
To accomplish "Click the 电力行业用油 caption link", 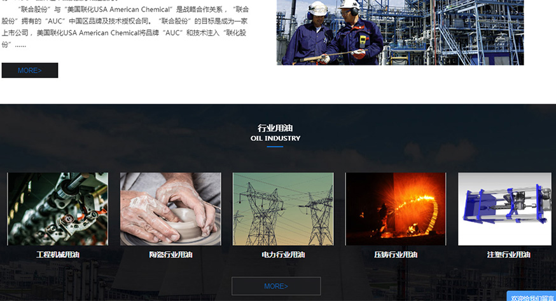I will [283, 255].
